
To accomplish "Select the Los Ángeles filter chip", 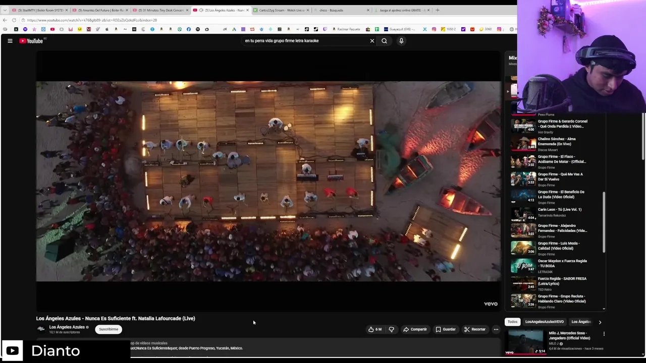I will pyautogui.click(x=581, y=322).
